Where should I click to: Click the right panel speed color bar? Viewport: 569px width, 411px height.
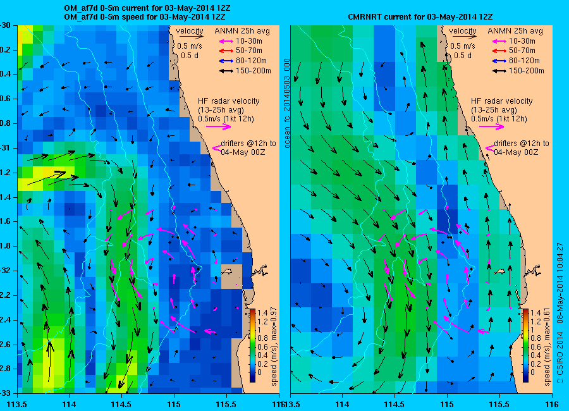pos(525,345)
